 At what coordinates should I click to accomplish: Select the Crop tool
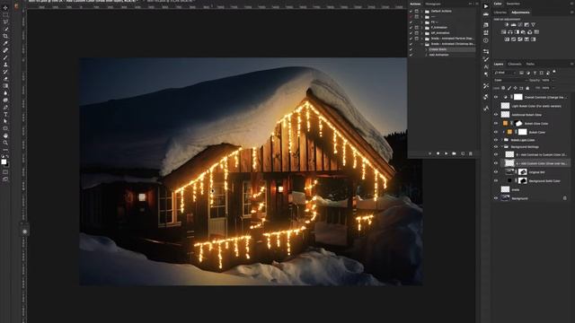click(5, 36)
